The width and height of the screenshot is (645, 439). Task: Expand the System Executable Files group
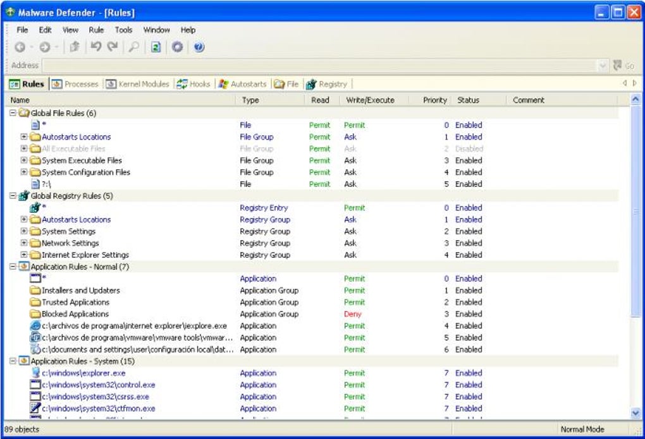(x=24, y=160)
